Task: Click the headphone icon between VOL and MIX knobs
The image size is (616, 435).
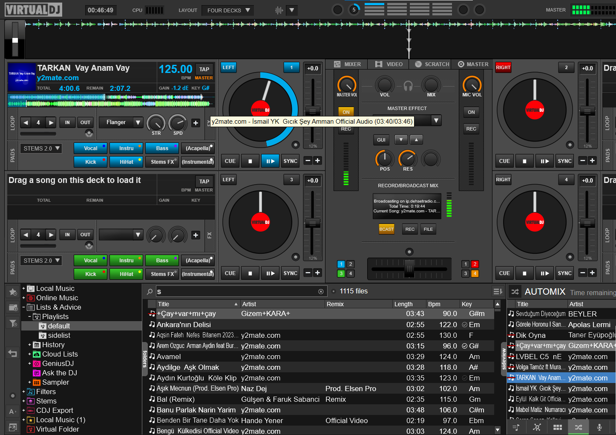Action: (408, 86)
